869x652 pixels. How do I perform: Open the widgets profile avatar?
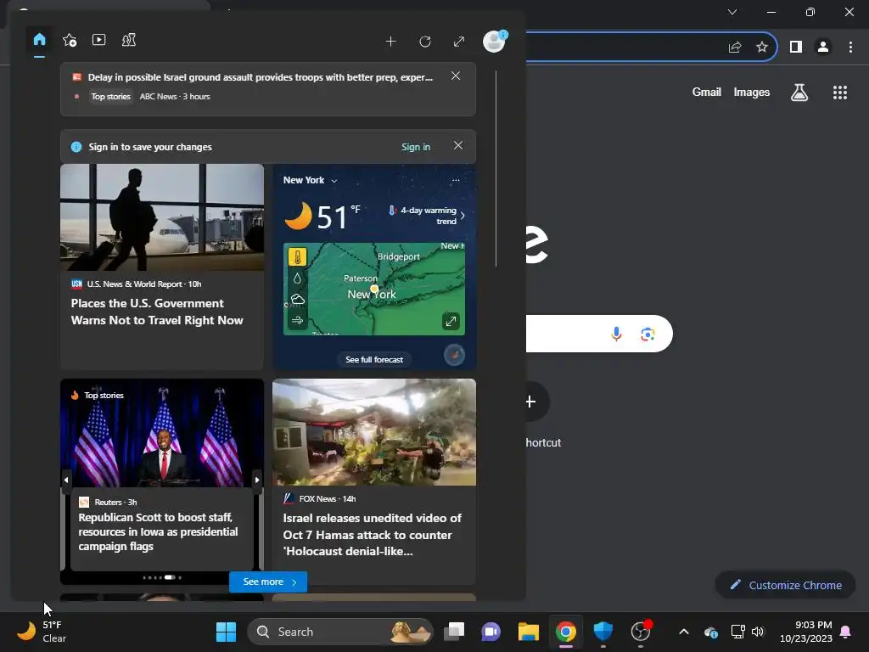pos(494,41)
